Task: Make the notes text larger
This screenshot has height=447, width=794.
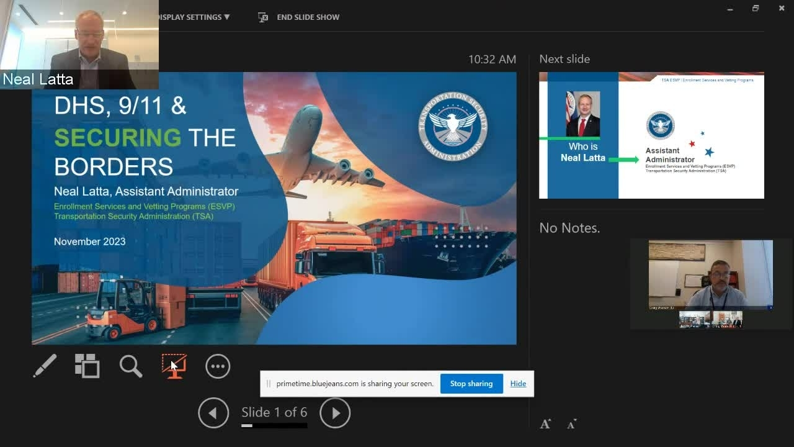Action: coord(546,424)
